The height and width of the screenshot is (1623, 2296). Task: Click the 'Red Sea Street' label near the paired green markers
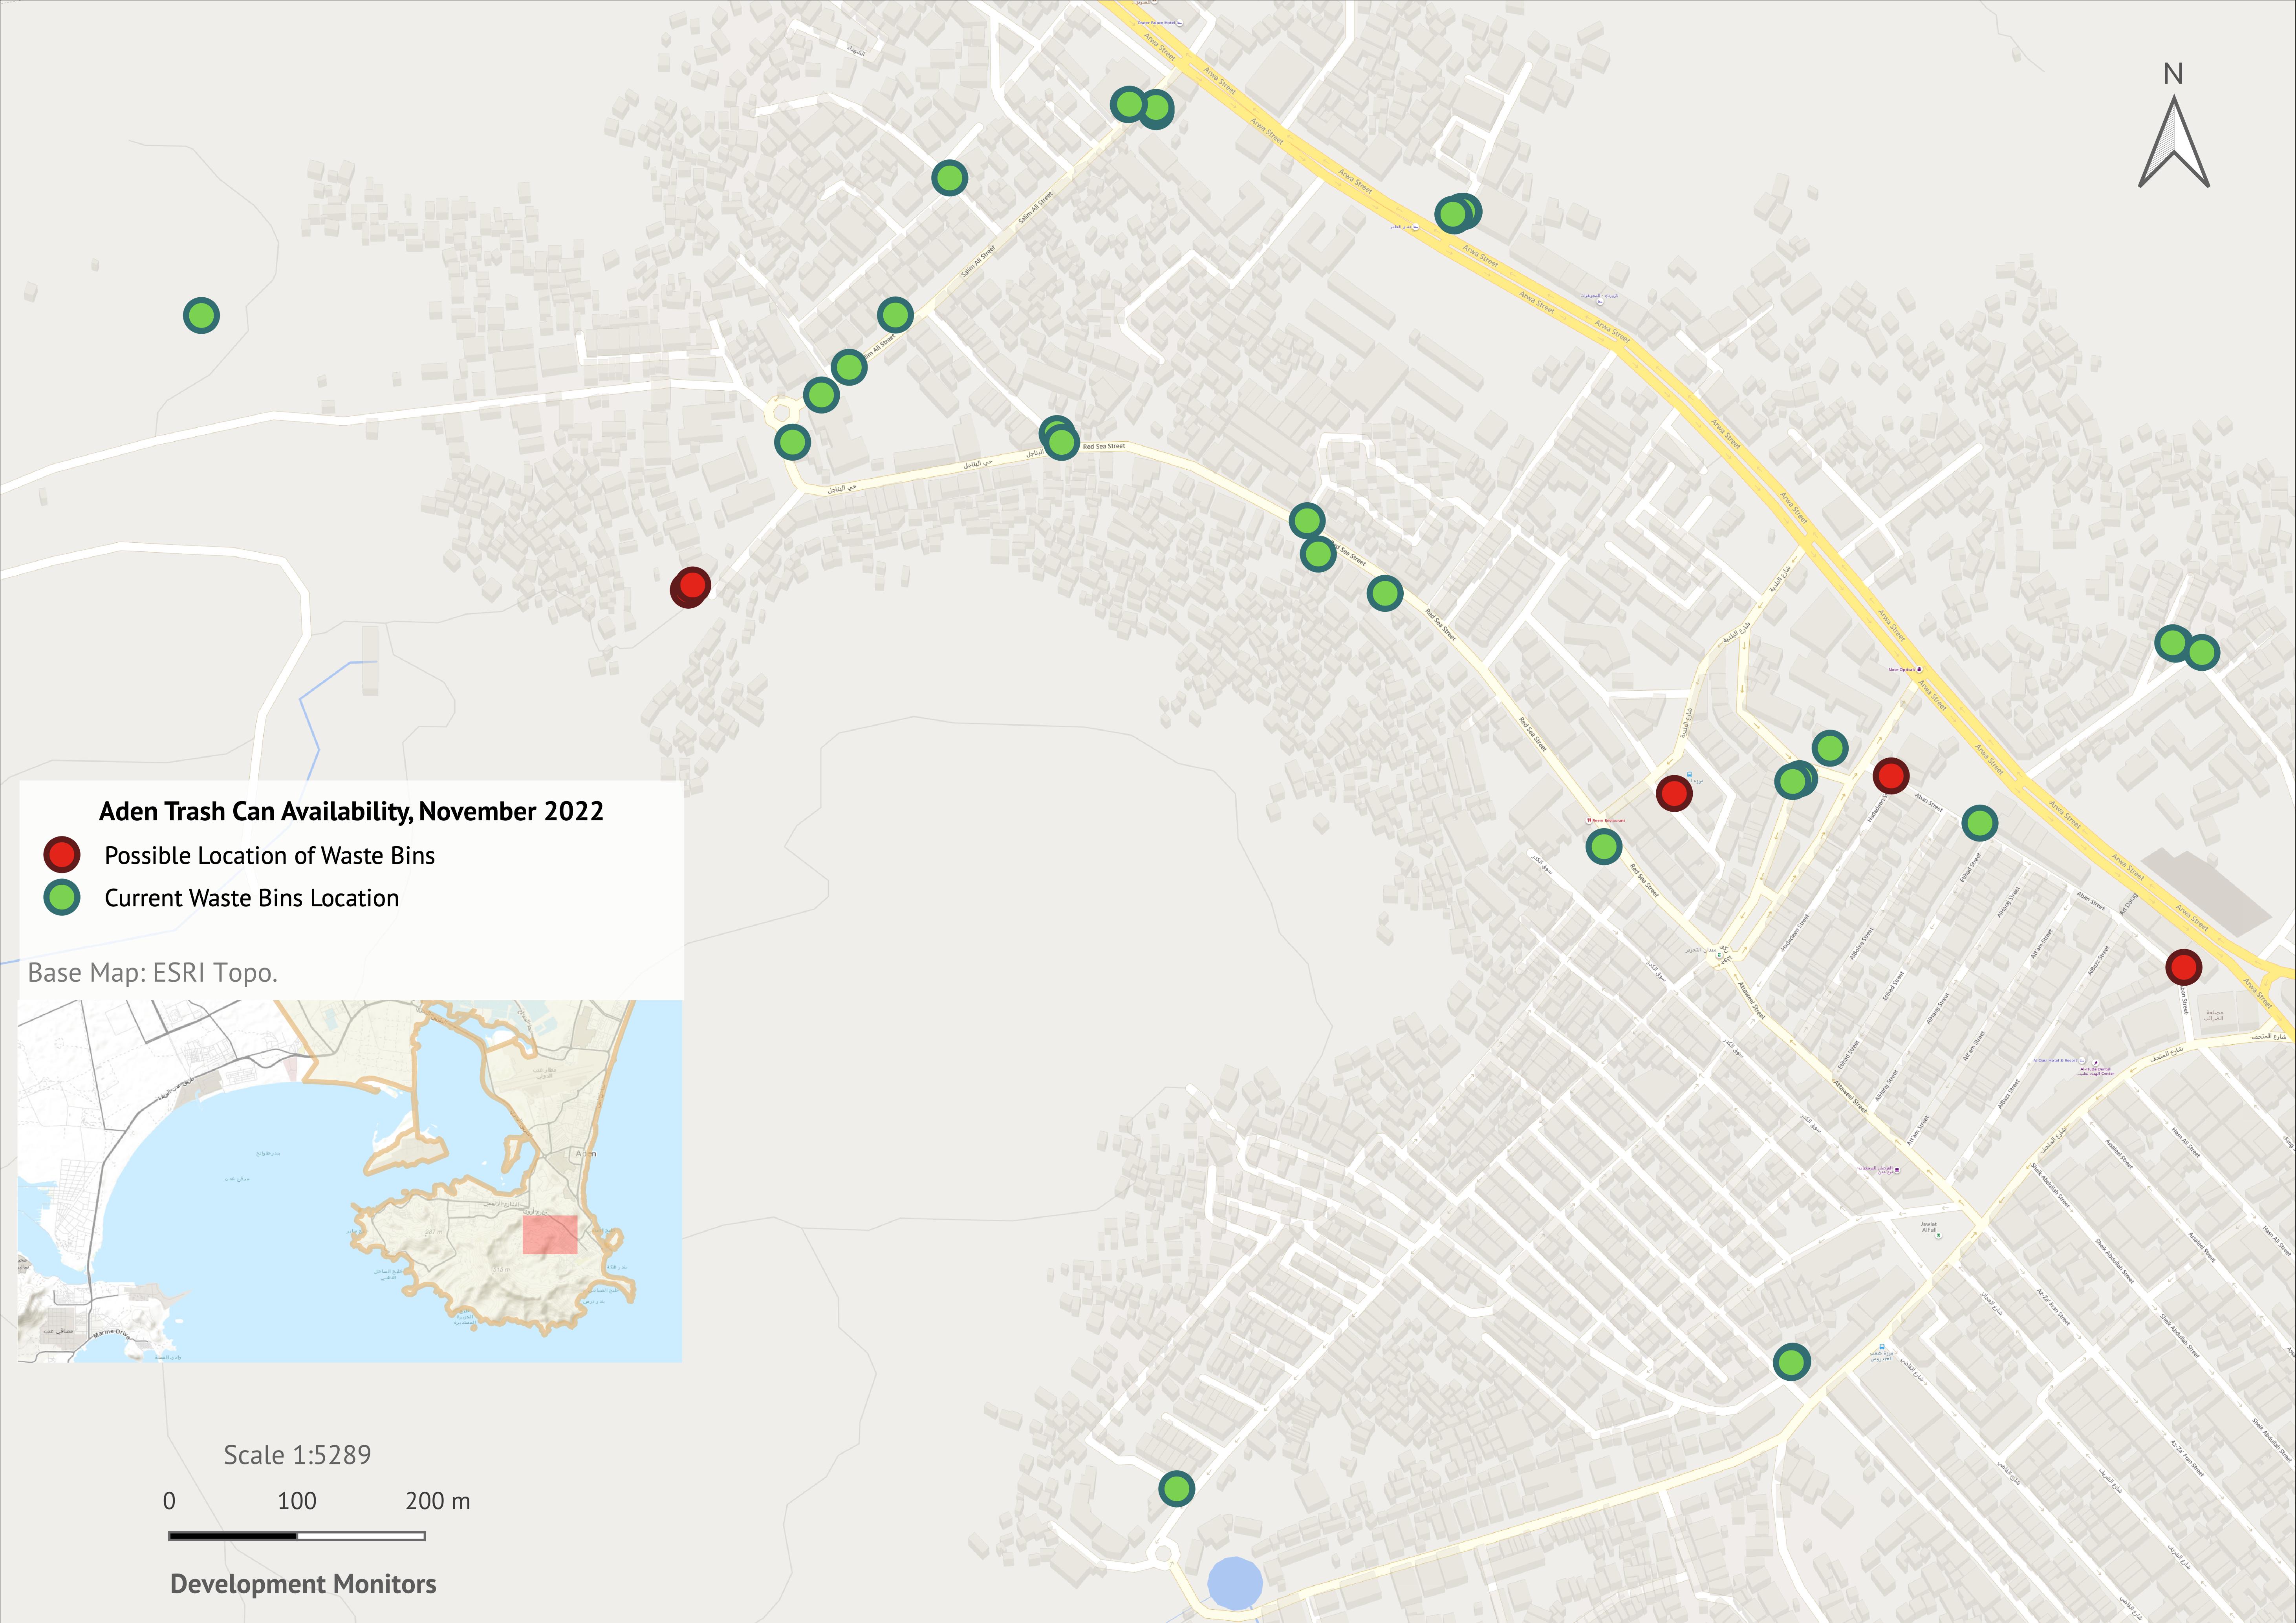[x=1104, y=446]
